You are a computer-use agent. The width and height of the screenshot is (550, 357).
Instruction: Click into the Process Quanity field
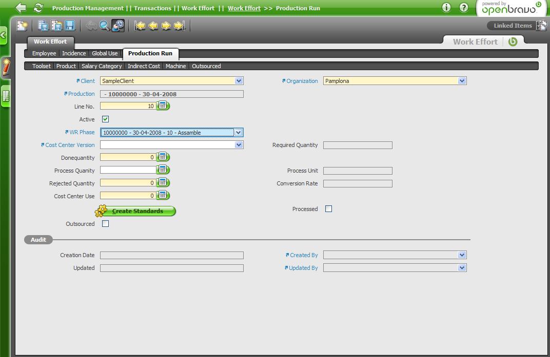click(128, 170)
